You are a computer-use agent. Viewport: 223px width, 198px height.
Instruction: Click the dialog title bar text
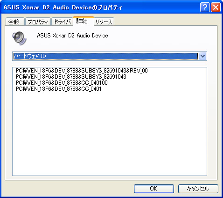tap(63, 7)
